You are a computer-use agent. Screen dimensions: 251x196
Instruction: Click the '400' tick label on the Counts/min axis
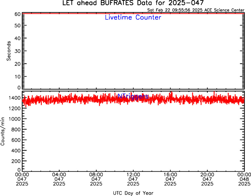point(16,150)
